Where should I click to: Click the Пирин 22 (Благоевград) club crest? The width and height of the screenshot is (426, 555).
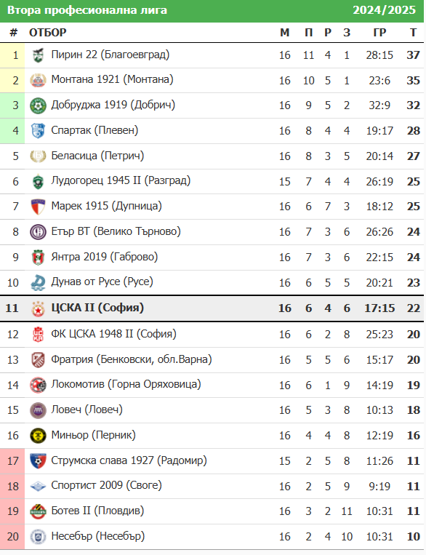coord(38,55)
